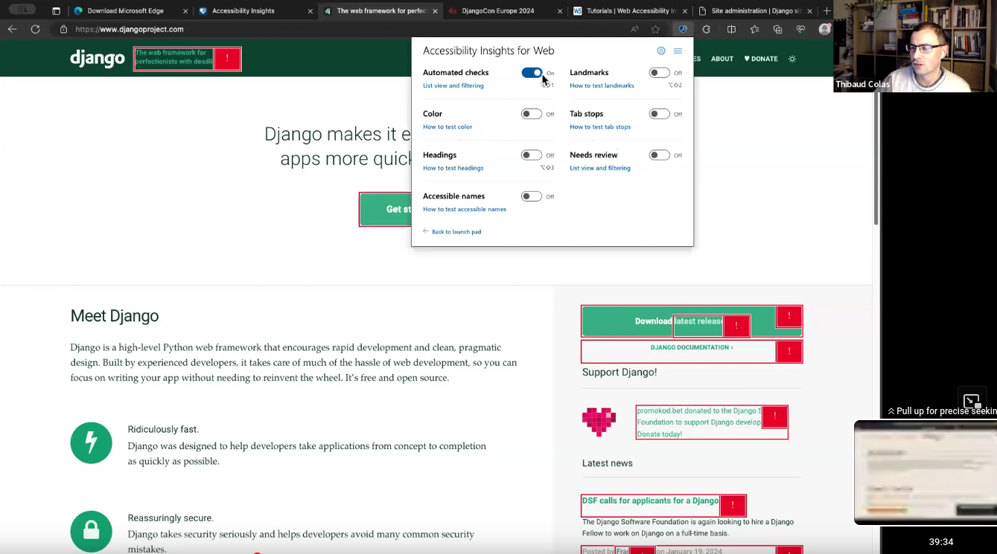The image size is (997, 554).
Task: Click the Ridiculously fast lightning icon
Action: tap(91, 443)
